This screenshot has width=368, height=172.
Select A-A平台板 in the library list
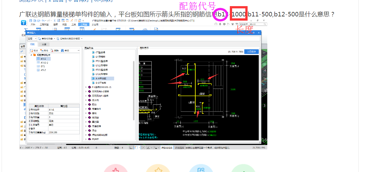pyautogui.click(x=103, y=79)
